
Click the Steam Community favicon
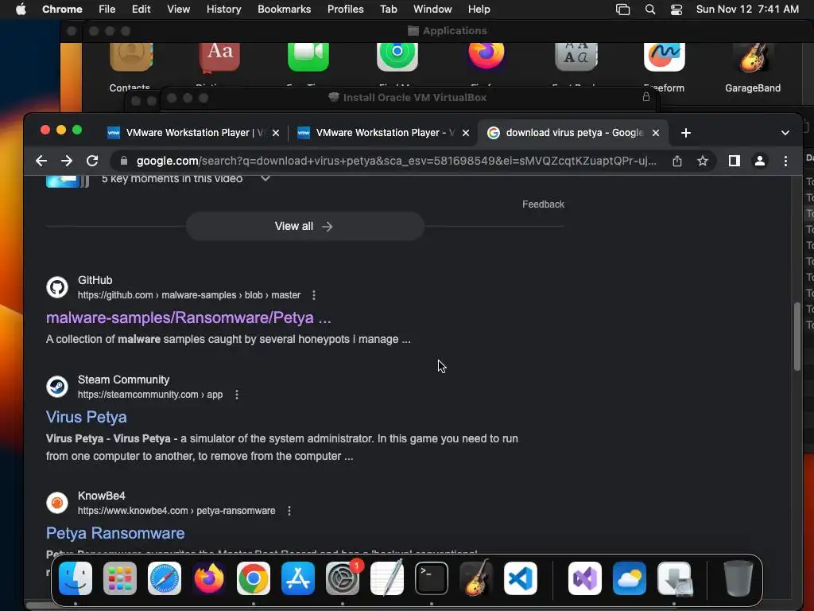pos(57,387)
